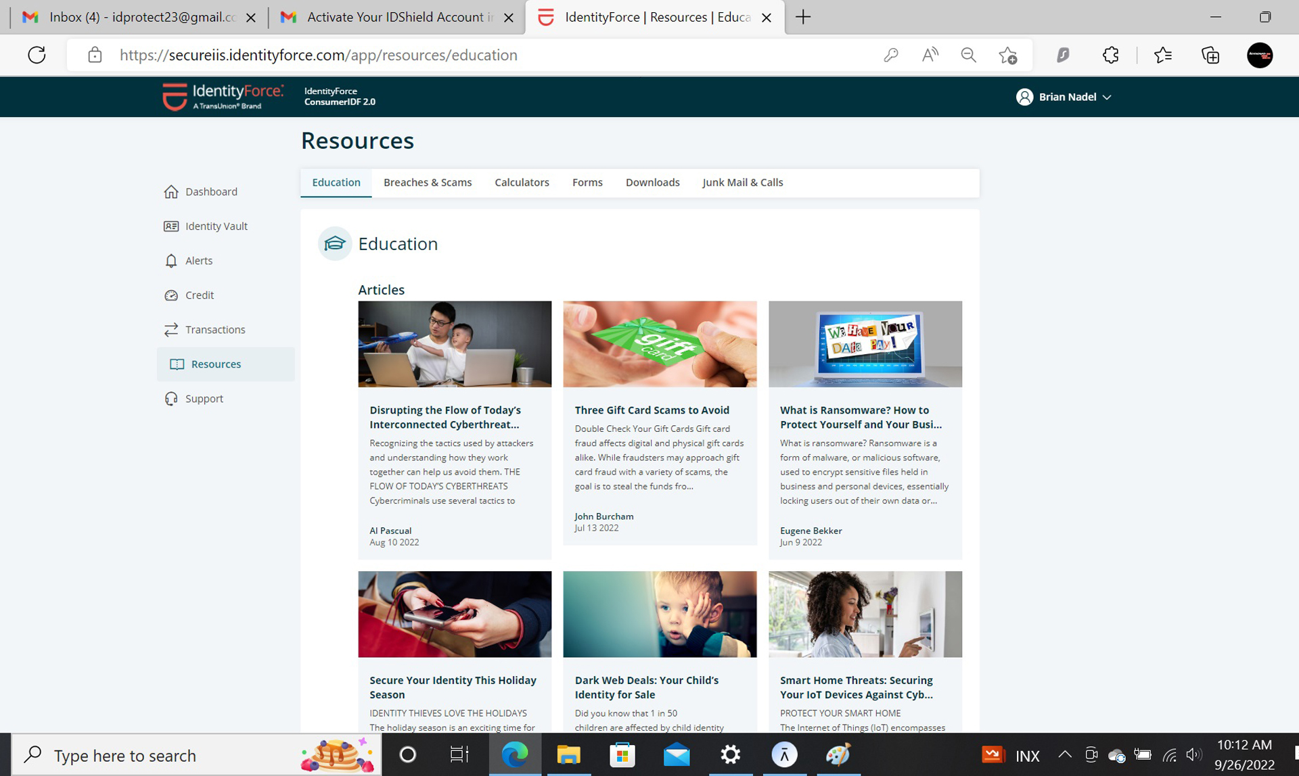Open the Calculators tab
1299x776 pixels.
[522, 183]
